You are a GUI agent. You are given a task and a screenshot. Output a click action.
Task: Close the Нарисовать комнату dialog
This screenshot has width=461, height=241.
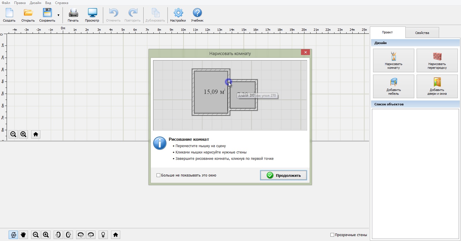[305, 52]
